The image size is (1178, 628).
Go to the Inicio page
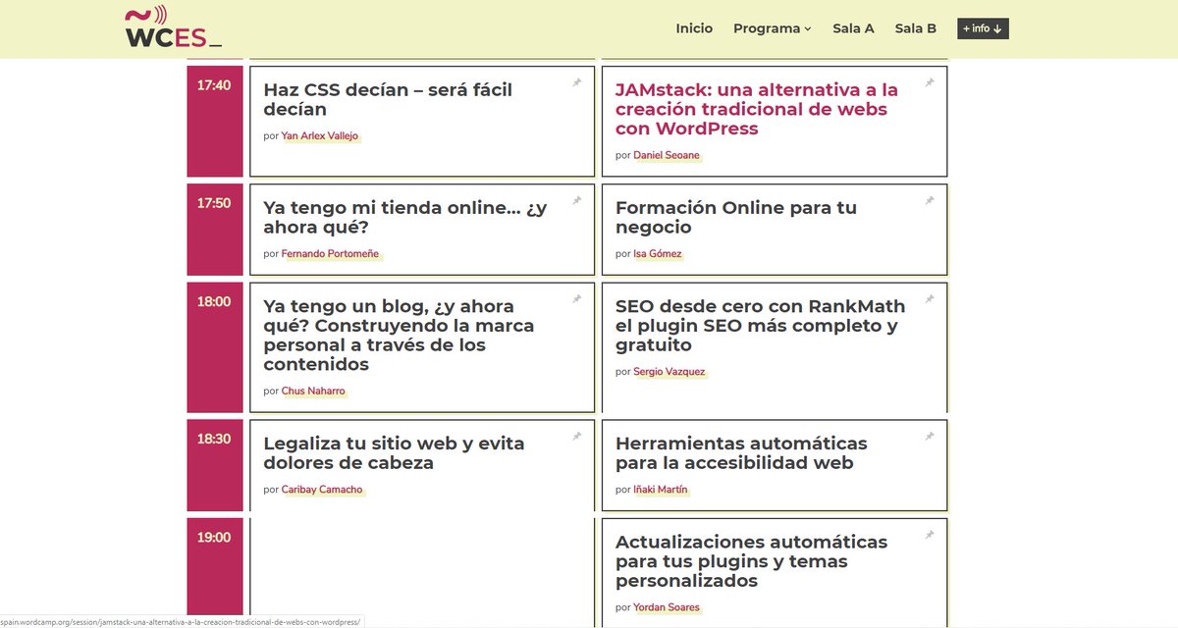coord(694,28)
